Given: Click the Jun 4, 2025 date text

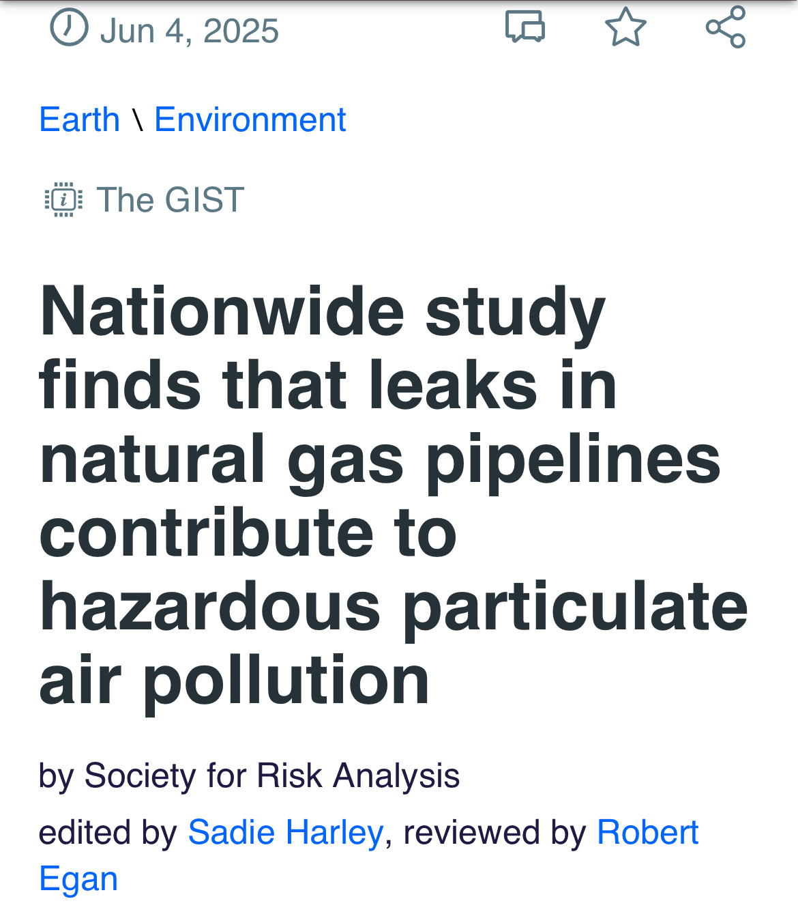Looking at the screenshot, I should click(x=190, y=31).
